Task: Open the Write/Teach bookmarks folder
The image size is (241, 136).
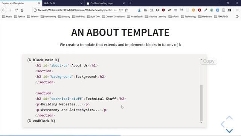Action: [x=135, y=17]
